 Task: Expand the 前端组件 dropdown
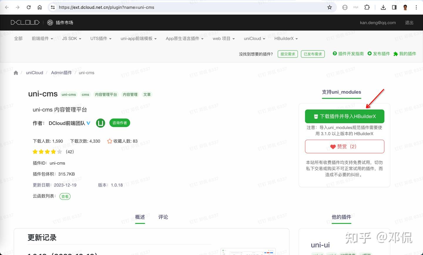click(x=42, y=38)
